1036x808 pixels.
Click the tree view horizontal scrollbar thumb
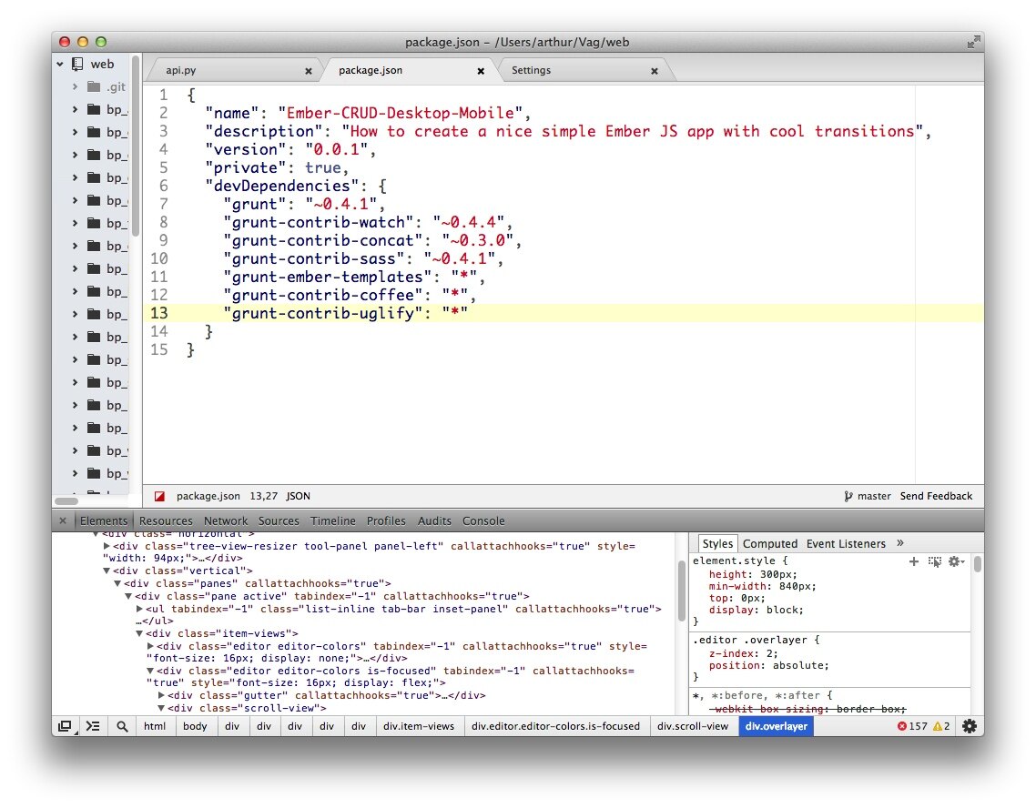(66, 501)
